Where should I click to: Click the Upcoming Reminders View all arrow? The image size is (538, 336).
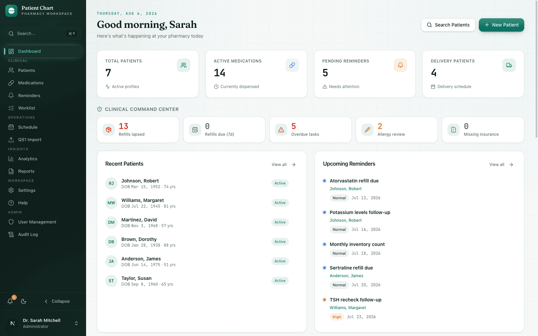[511, 165]
